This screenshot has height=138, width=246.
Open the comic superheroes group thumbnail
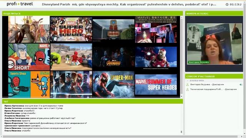click(29, 29)
